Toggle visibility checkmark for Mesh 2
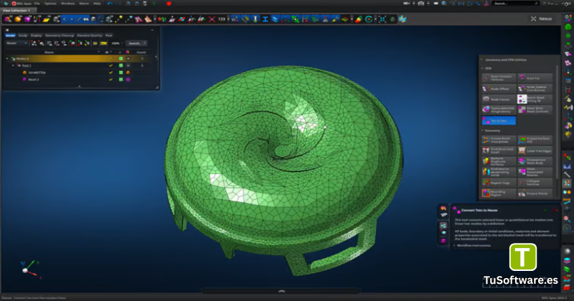The width and height of the screenshot is (574, 301). 111,80
